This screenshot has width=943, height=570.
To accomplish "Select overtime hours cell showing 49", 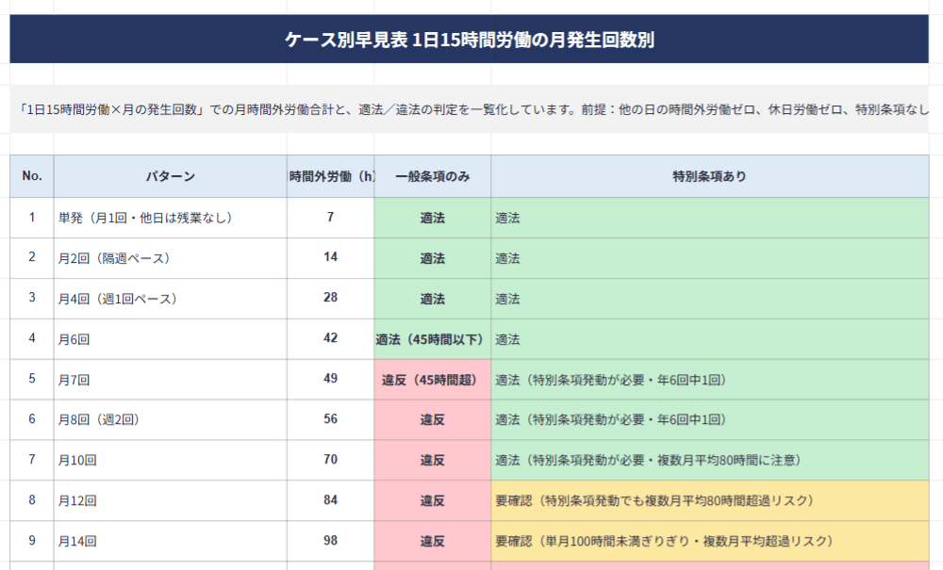I will 330,380.
